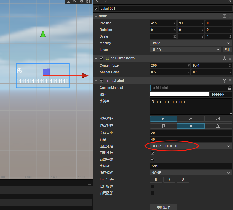
Task: Toggle underline font style U
Action: [183, 180]
